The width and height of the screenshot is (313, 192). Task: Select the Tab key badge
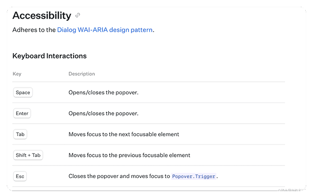[x=20, y=134]
